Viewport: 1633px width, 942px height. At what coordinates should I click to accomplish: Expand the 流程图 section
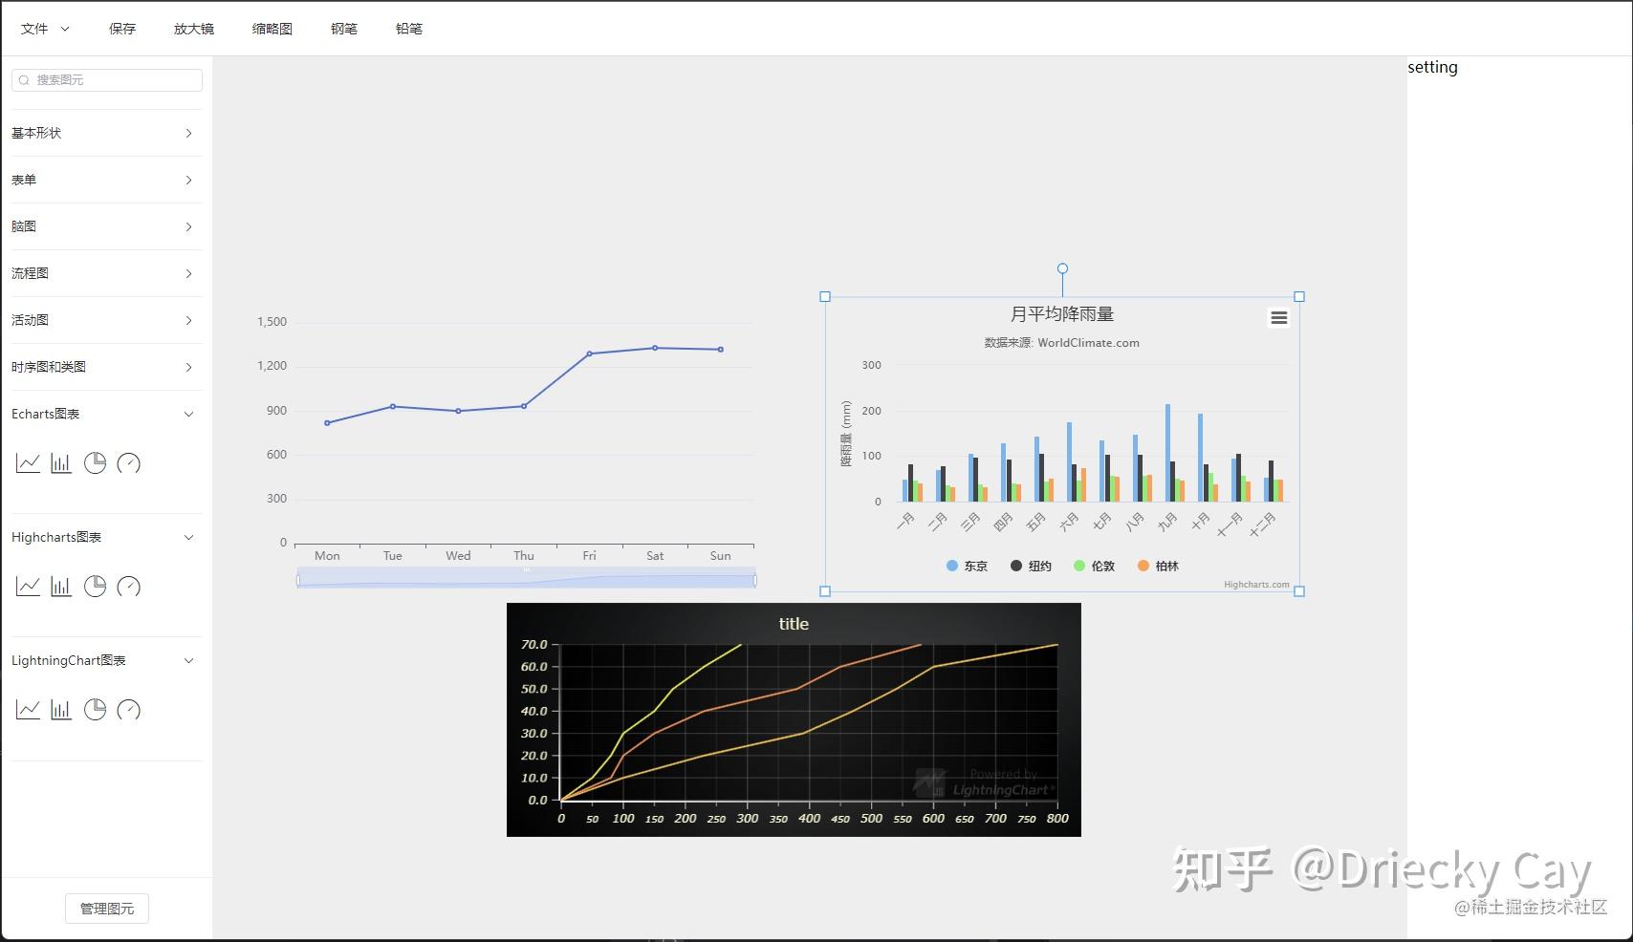click(105, 273)
